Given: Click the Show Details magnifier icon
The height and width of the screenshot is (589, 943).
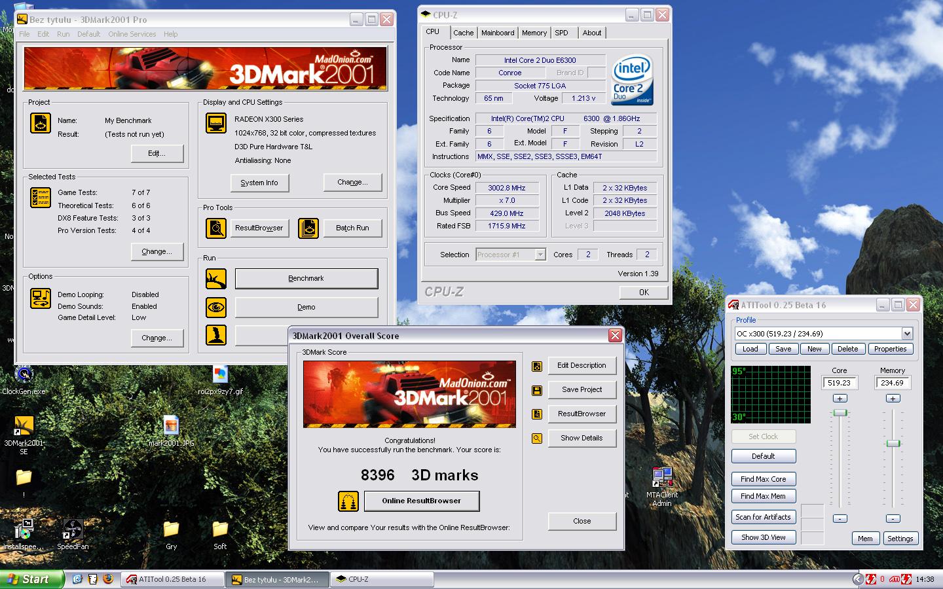Looking at the screenshot, I should click(537, 438).
